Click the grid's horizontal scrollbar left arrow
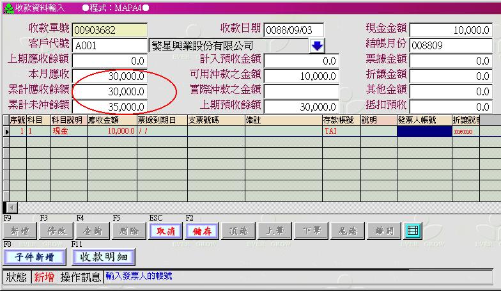The image size is (501, 291). [8, 208]
